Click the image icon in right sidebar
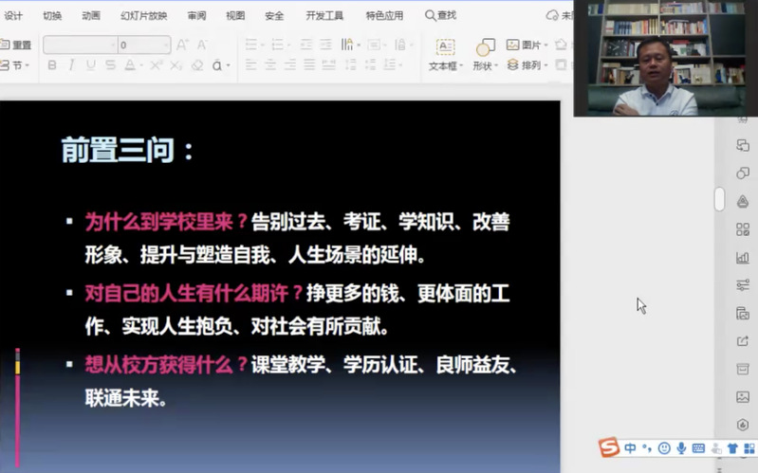The width and height of the screenshot is (758, 473). pyautogui.click(x=743, y=397)
